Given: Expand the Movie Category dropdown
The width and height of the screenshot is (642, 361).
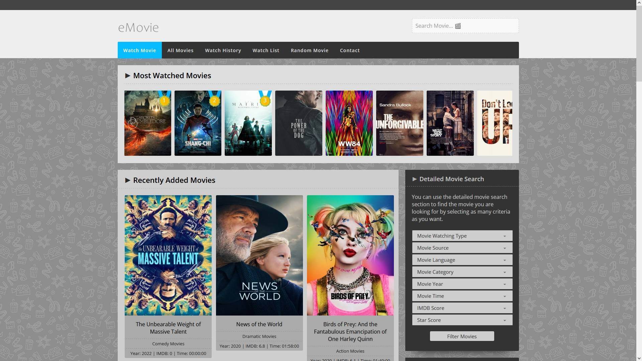Looking at the screenshot, I should coord(462,272).
